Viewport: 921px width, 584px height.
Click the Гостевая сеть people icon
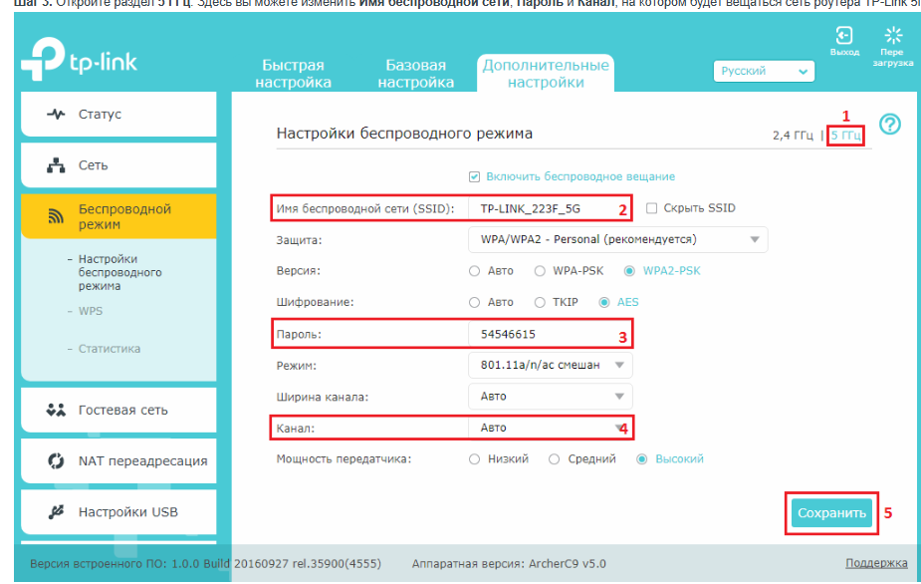[56, 410]
